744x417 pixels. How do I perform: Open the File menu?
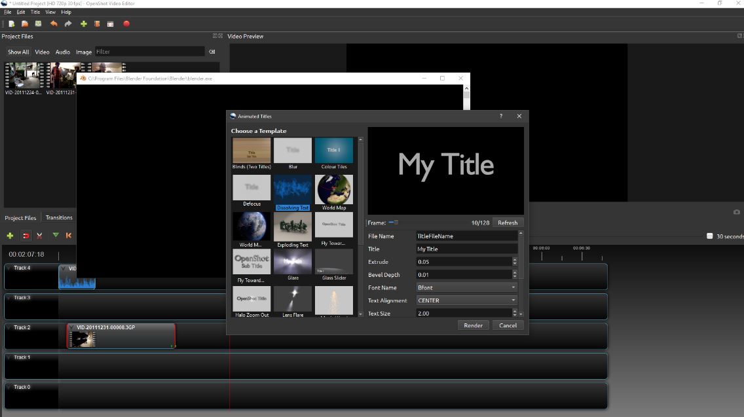point(8,12)
